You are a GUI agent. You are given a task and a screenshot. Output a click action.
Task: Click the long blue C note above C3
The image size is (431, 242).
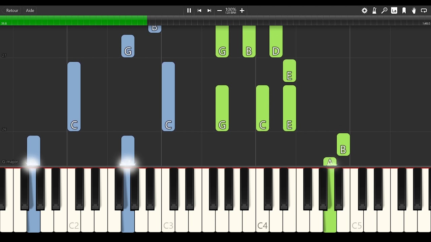pyautogui.click(x=168, y=96)
